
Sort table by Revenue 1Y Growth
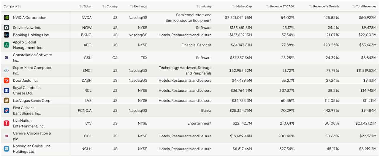pos(324,6)
